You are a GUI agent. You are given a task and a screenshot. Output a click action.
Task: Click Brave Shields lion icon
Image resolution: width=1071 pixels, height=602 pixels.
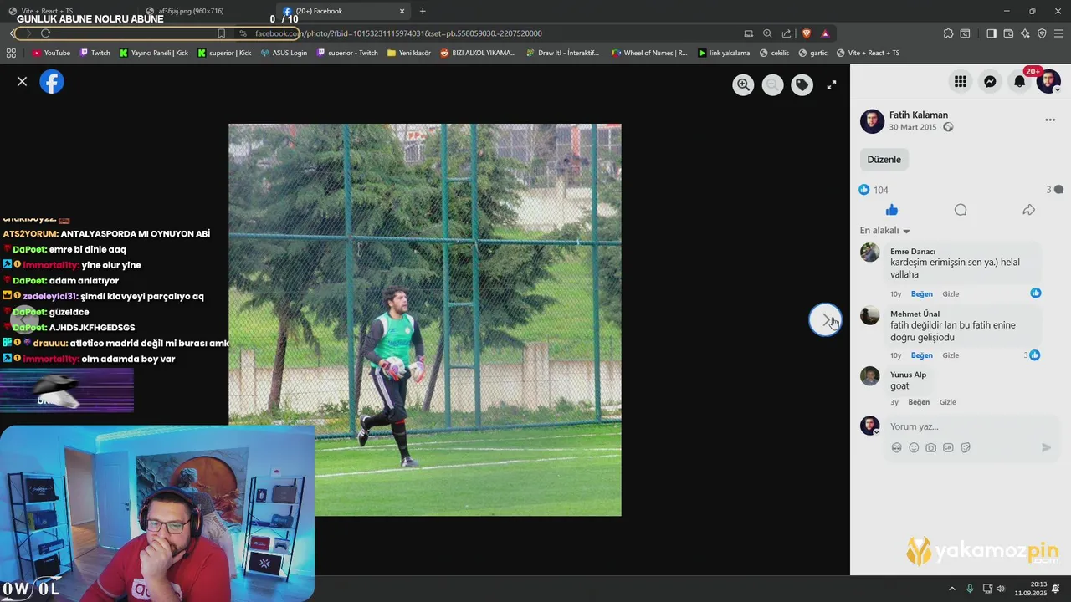click(807, 33)
